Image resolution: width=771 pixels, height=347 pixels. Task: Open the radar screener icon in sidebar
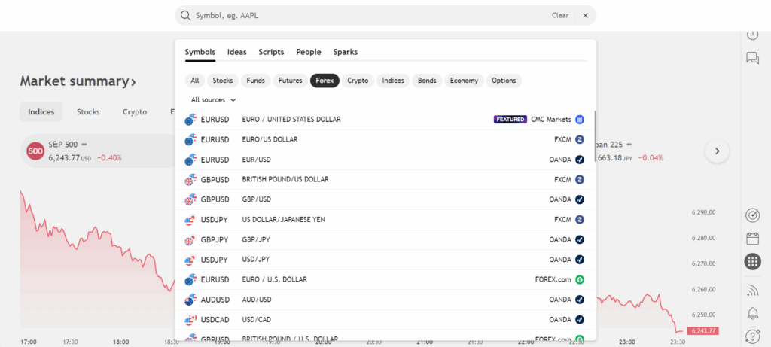[x=752, y=215]
